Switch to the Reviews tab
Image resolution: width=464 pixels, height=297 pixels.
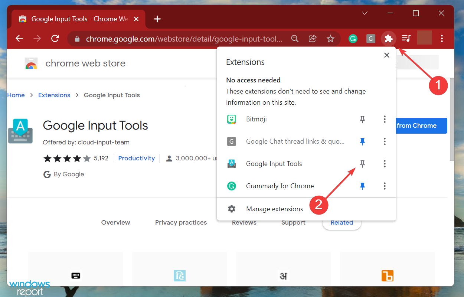click(244, 222)
